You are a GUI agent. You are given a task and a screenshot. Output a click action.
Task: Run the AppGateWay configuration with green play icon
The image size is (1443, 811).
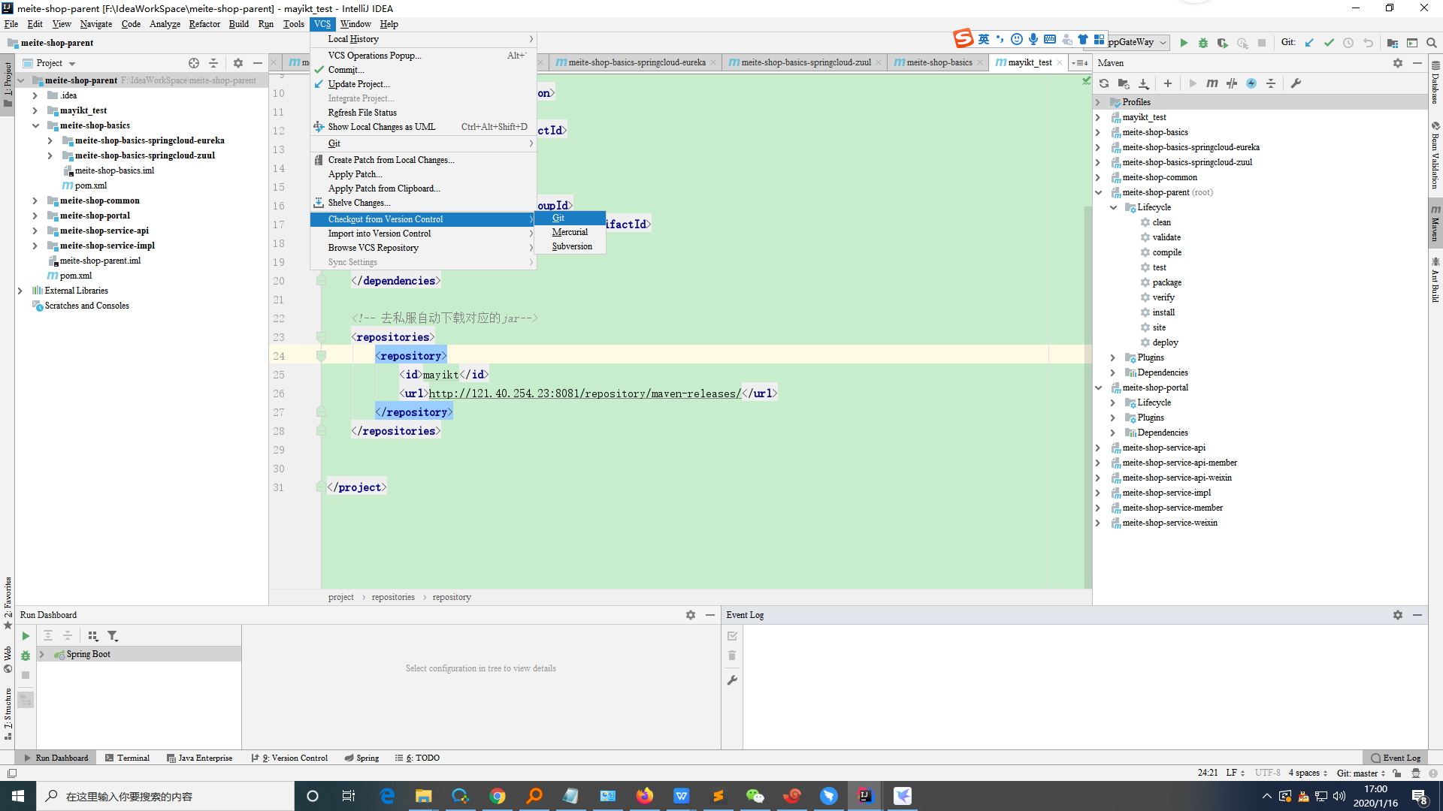click(1184, 43)
